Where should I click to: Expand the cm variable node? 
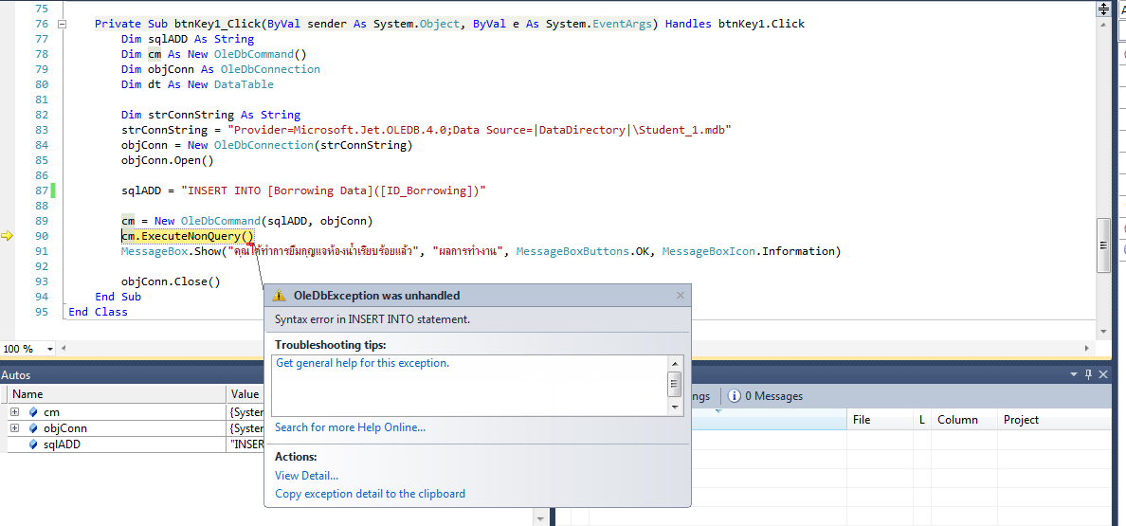[x=14, y=412]
